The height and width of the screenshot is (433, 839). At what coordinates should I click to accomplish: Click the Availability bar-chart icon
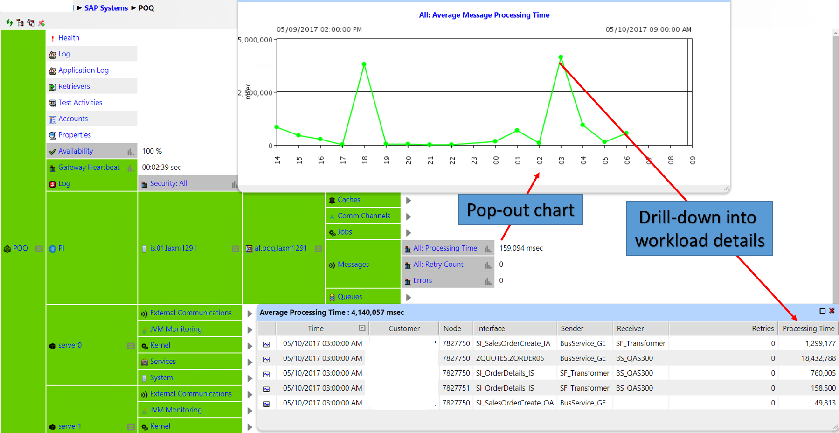130,152
